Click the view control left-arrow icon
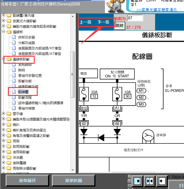Image resolution: width=184 pixels, height=189 pixels. (x=162, y=181)
